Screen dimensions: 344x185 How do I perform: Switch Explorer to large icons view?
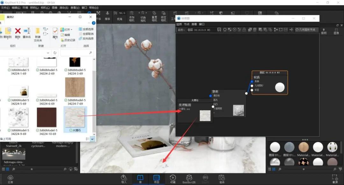pos(93,139)
